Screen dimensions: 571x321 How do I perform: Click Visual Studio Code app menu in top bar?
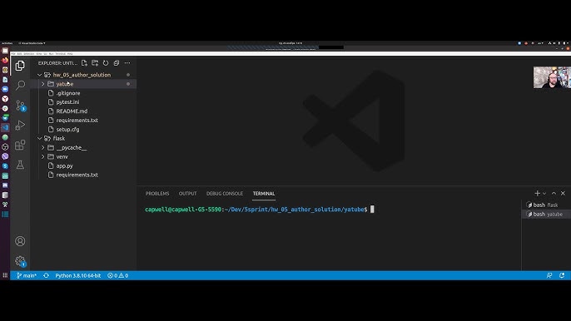tap(32, 43)
